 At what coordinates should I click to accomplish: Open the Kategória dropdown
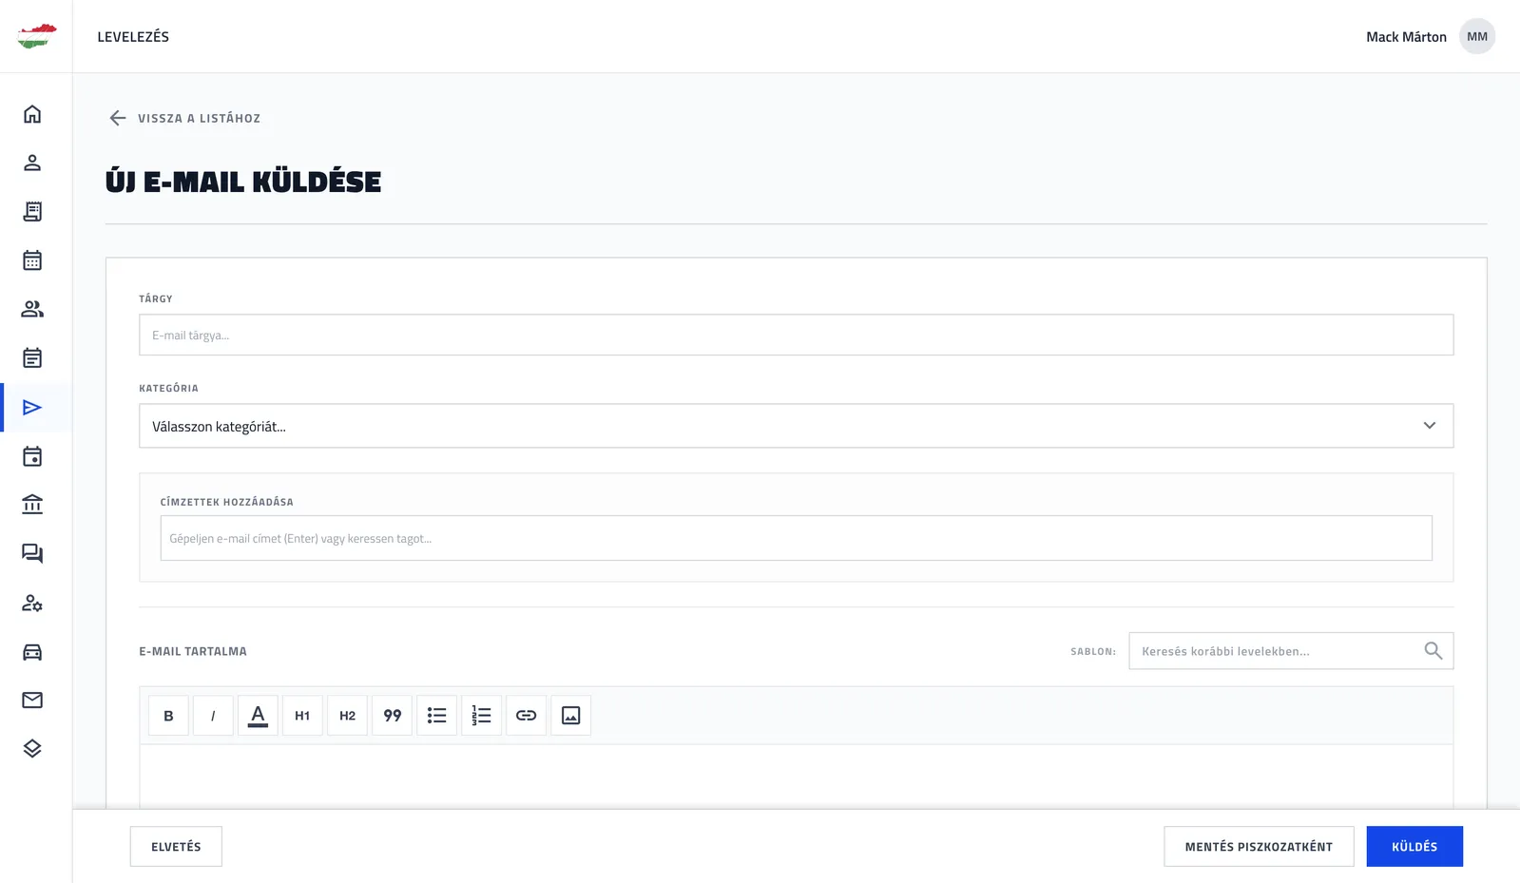pyautogui.click(x=796, y=426)
